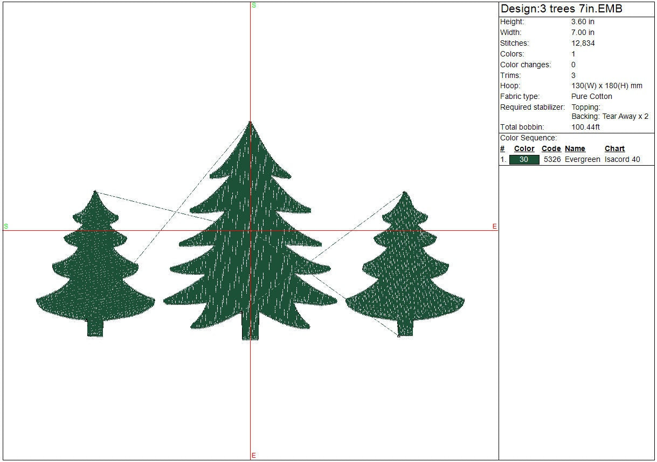
Task: Click the Isacord 40 chart entry
Action: tap(622, 160)
